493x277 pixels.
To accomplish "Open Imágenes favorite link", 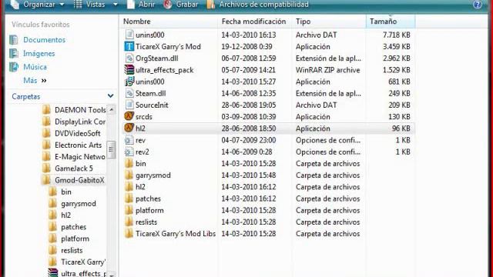I will point(39,54).
